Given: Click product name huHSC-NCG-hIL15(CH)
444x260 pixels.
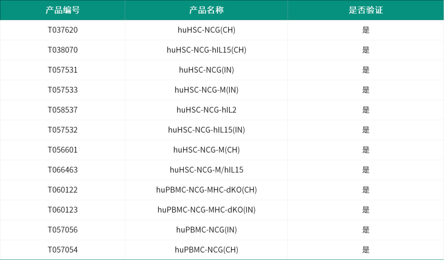Looking at the screenshot, I should click(x=206, y=50).
